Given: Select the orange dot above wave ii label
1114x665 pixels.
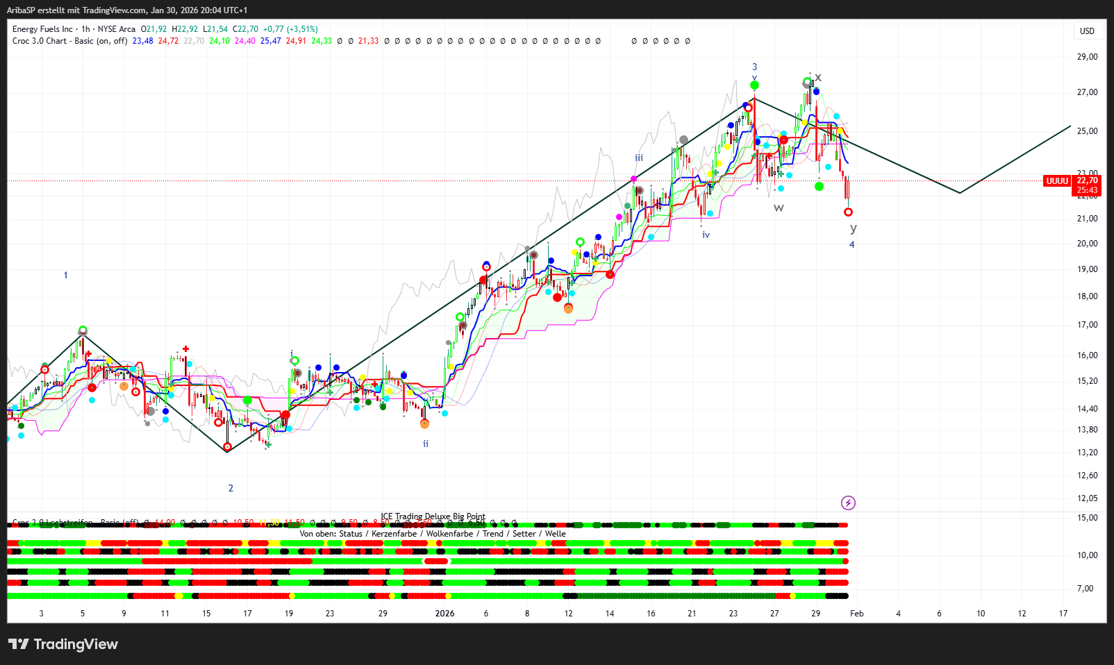Looking at the screenshot, I should click(x=424, y=424).
